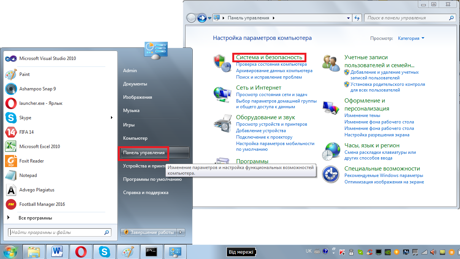460x259 pixels.
Task: Open Ashampoo Snap 9 icon
Action: [11, 89]
